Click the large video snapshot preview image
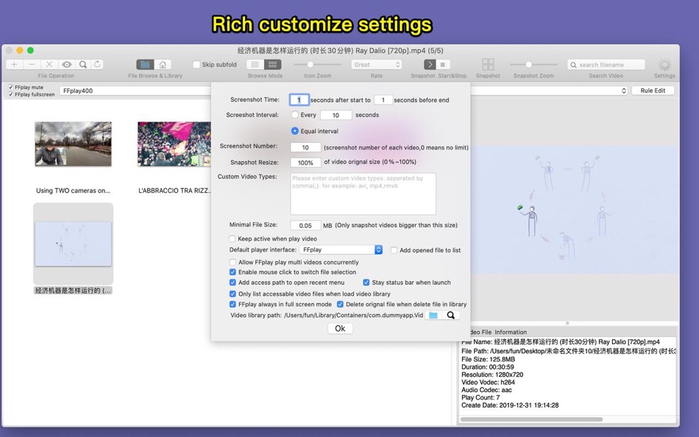Screen dimensions: 699x437 [575, 210]
